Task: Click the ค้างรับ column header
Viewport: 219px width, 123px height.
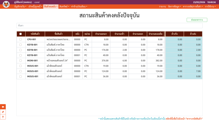Action: pyautogui.click(x=175, y=34)
